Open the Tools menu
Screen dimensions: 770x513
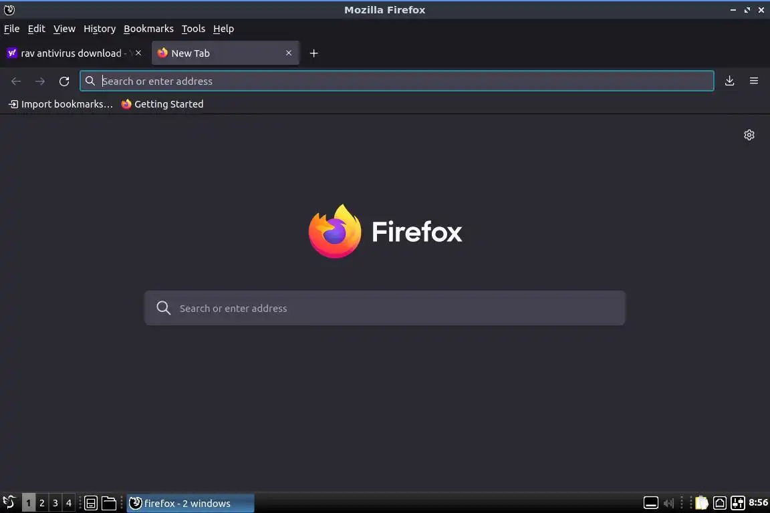[193, 29]
